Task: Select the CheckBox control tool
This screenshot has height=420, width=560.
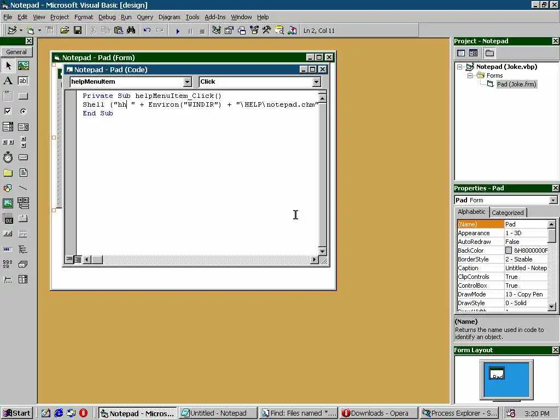Action: tap(8, 112)
